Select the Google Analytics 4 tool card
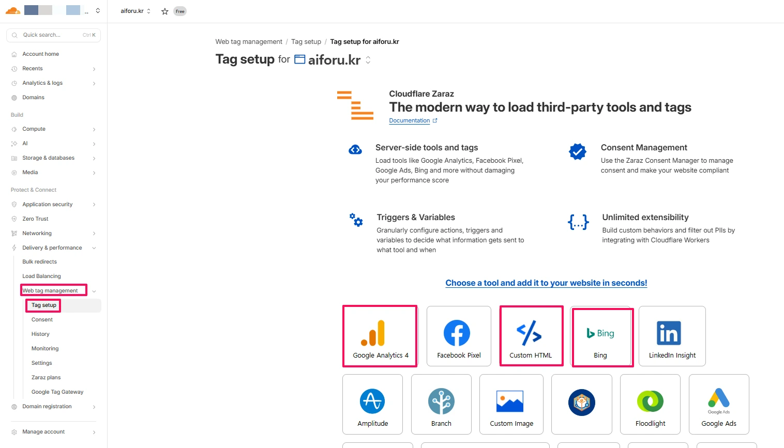 [x=380, y=336]
